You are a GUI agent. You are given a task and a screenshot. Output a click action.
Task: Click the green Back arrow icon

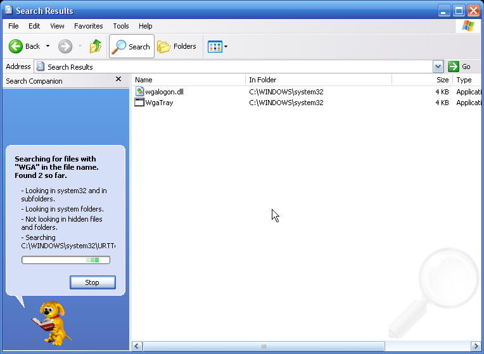pos(15,46)
